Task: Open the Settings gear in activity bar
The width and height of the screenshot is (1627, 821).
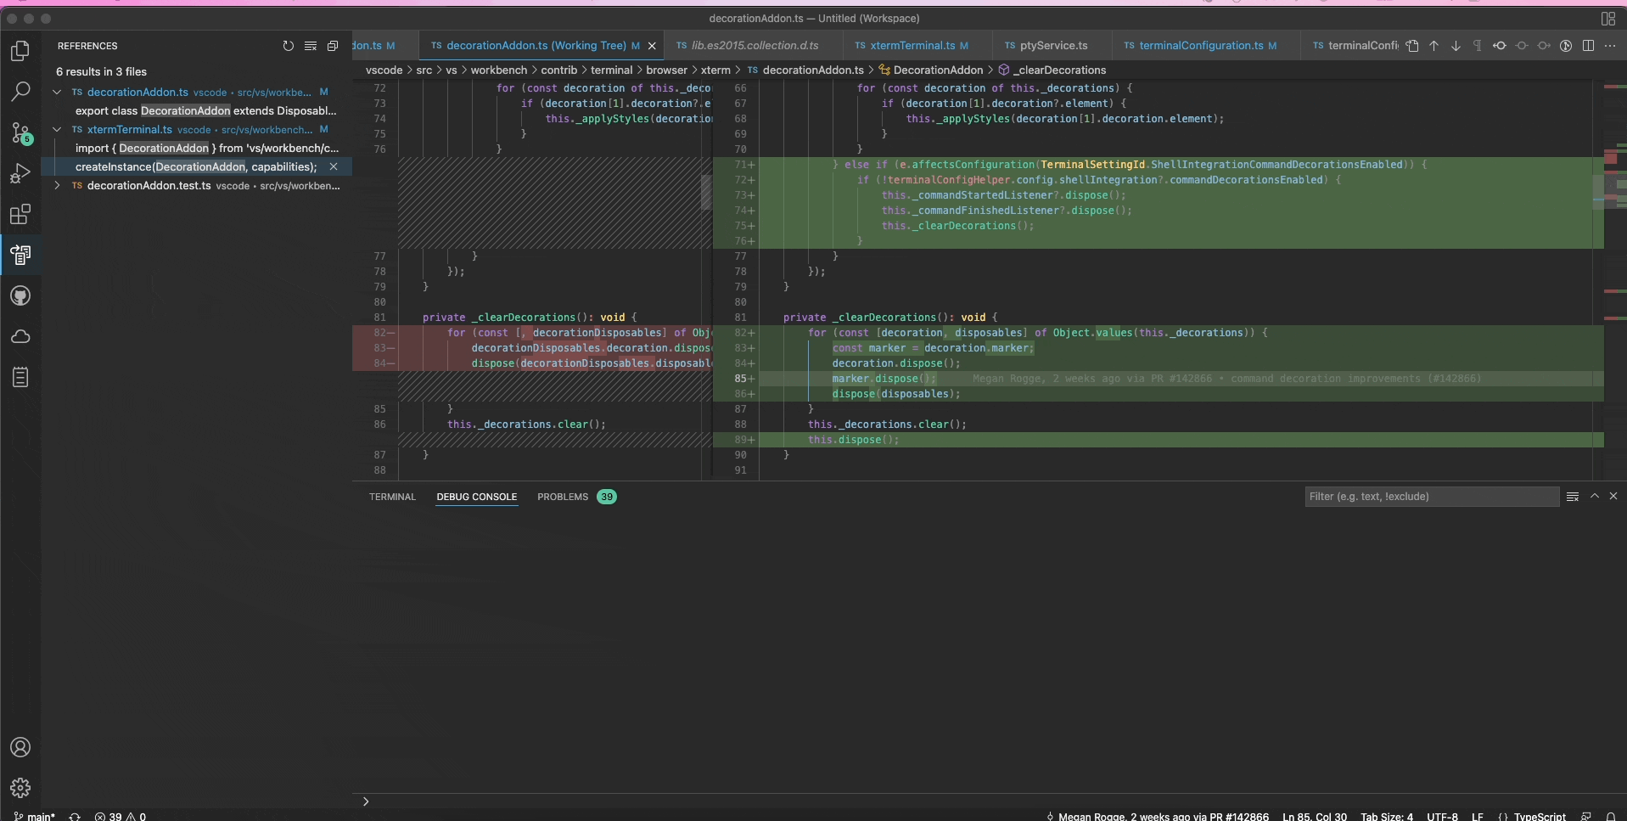Action: [20, 788]
